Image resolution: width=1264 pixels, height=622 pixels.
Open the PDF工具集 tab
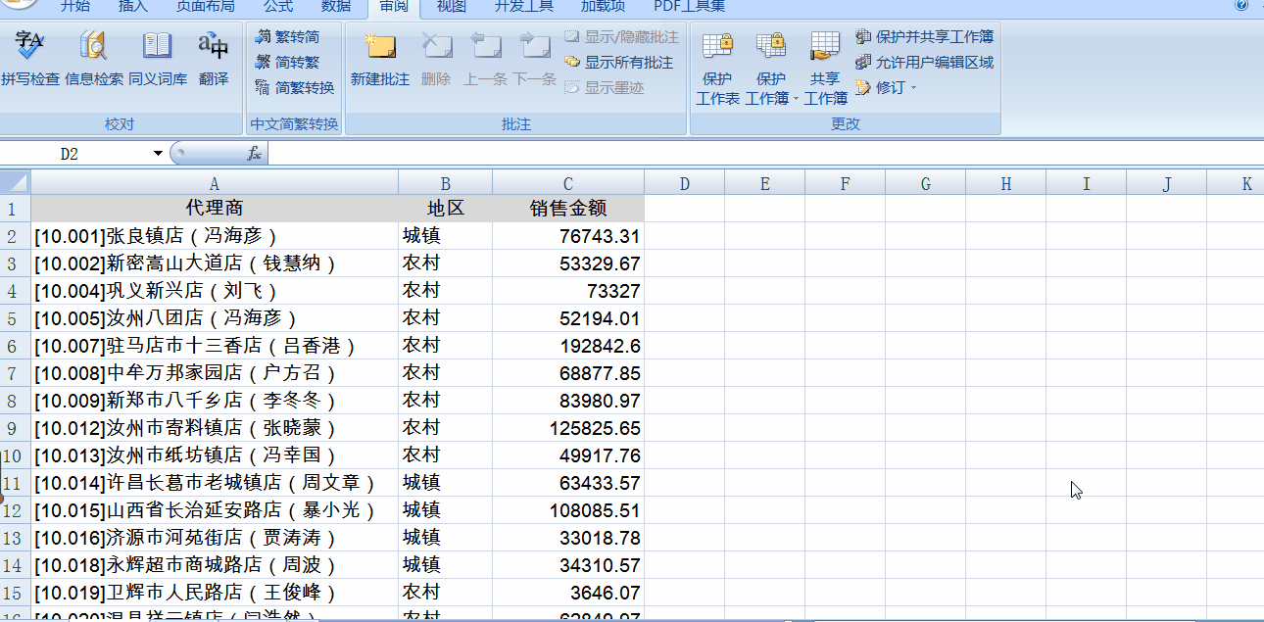tap(690, 6)
